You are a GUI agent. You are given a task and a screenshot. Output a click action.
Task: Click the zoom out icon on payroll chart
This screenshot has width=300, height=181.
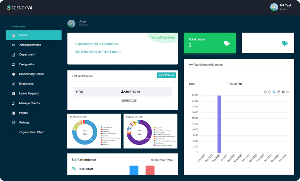click(x=270, y=92)
